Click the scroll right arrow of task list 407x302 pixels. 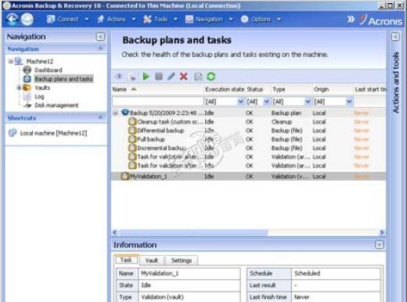pyautogui.click(x=382, y=232)
